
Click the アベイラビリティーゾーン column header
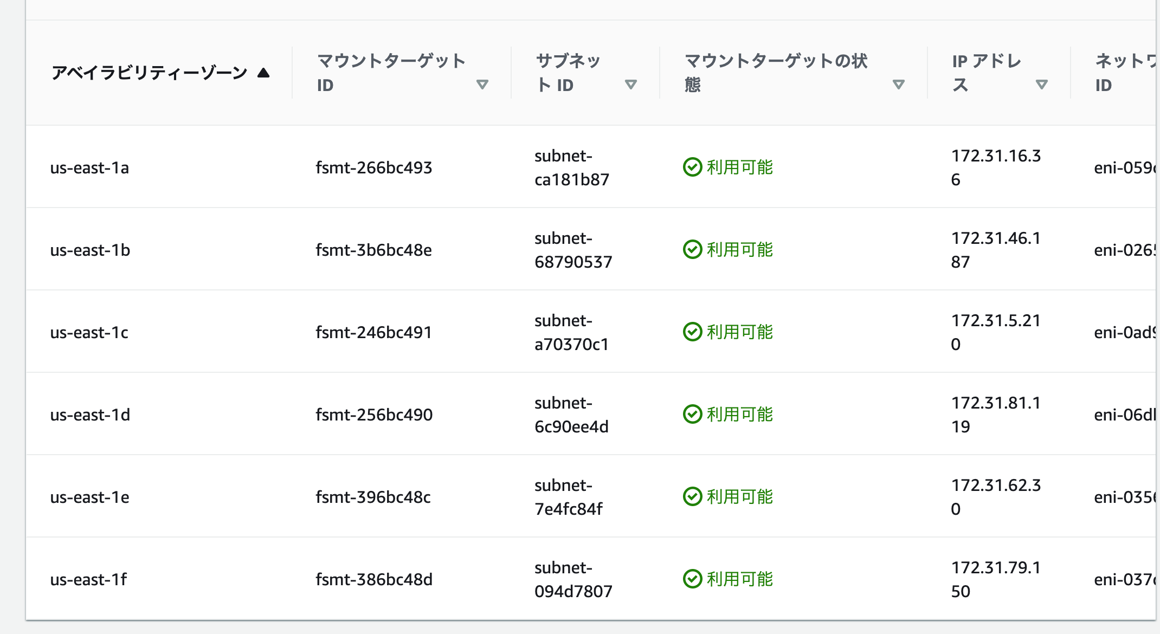point(149,73)
